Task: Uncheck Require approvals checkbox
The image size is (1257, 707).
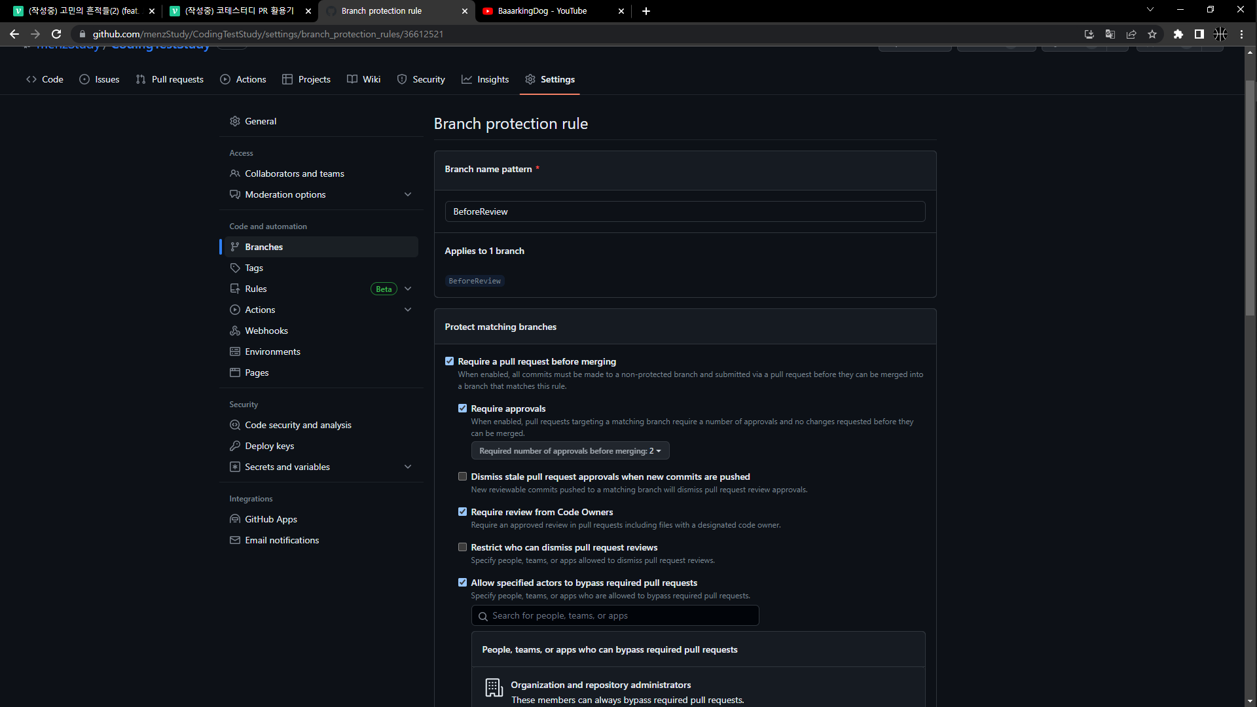Action: (x=463, y=408)
